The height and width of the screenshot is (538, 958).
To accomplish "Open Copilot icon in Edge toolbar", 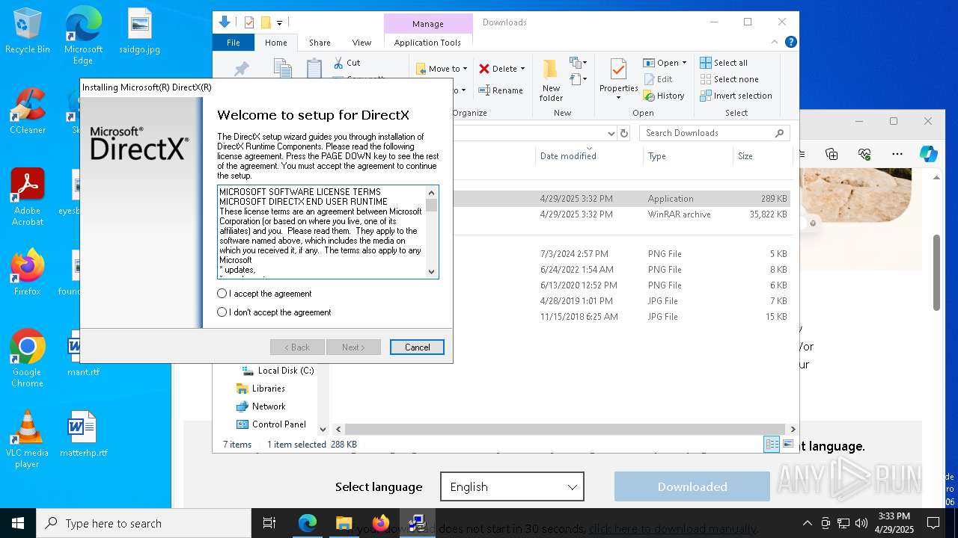I will [929, 154].
